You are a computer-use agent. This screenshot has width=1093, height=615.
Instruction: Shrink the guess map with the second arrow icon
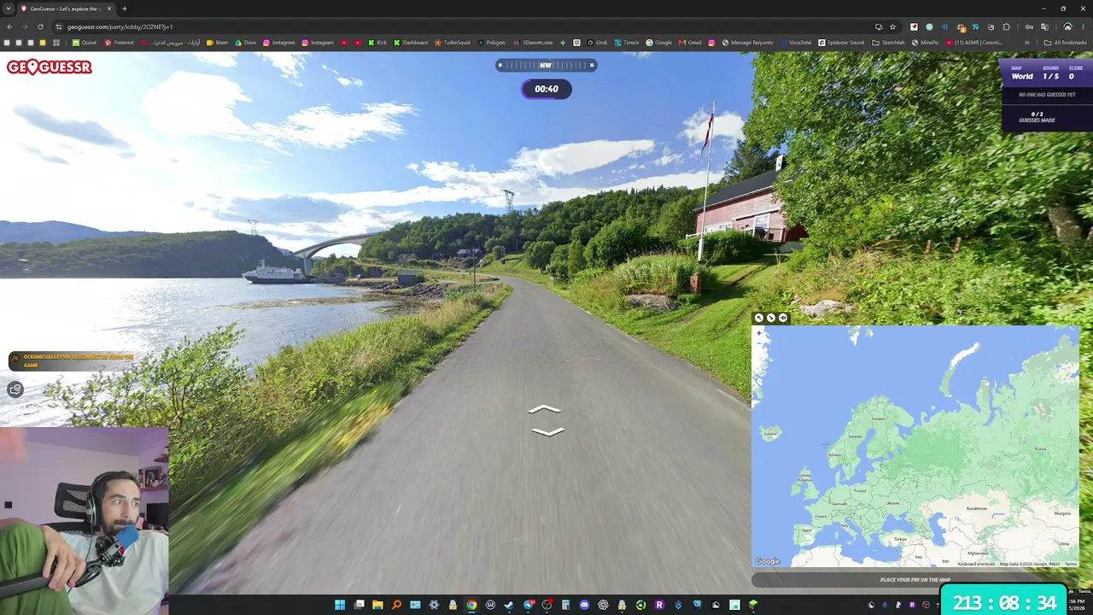(771, 318)
